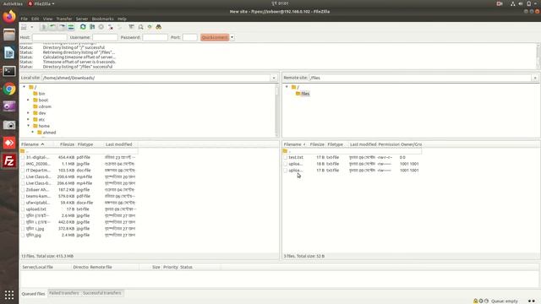
Task: Open the View menu
Action: click(47, 19)
